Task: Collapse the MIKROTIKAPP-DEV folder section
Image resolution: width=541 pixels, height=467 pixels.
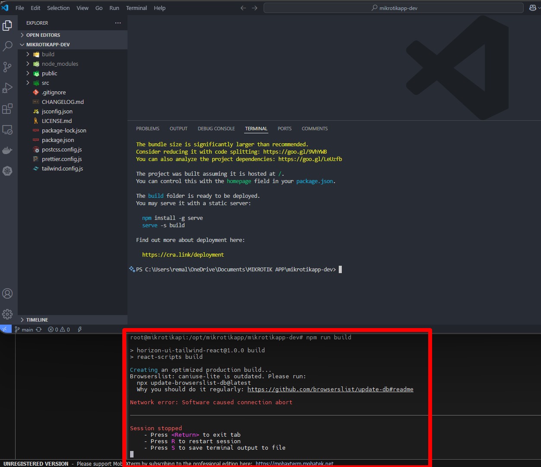Action: 73,45
